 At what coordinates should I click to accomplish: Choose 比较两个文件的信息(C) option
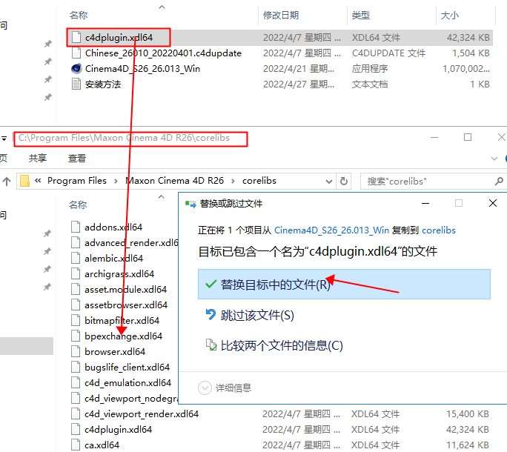tap(282, 345)
